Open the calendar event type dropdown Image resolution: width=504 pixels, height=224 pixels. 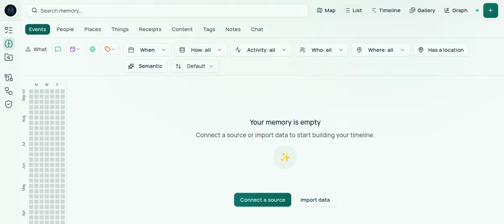pos(75,50)
